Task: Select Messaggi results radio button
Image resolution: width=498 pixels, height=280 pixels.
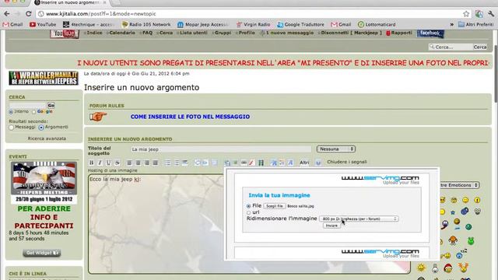Action: [12, 128]
